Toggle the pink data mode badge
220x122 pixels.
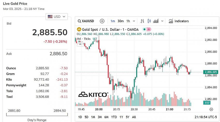point(149,29)
